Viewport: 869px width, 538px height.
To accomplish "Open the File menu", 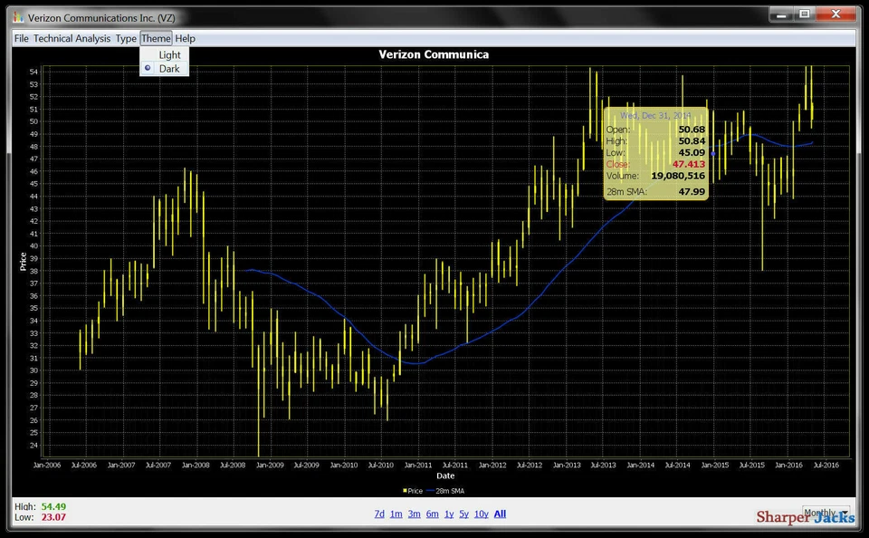I will [x=21, y=38].
